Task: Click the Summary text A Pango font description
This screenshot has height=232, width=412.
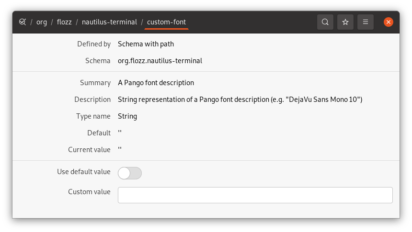Action: tap(156, 83)
